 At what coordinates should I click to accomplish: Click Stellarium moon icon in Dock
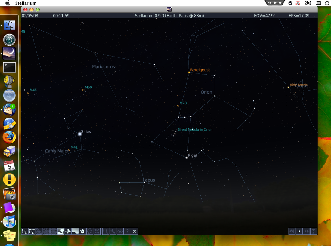9,53
